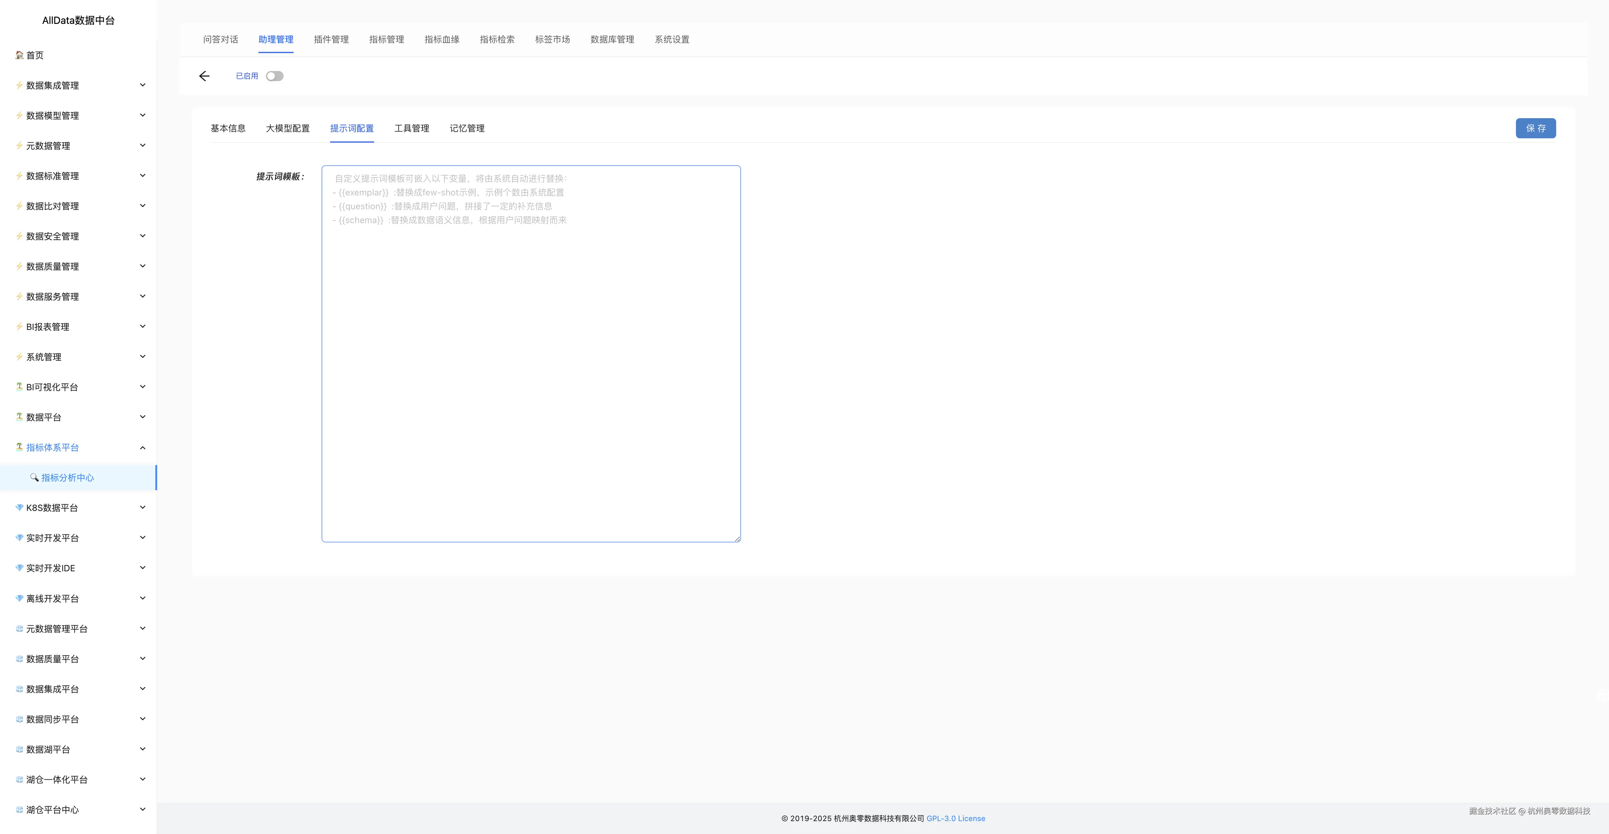Click the back arrow icon
The height and width of the screenshot is (834, 1609).
[x=204, y=76]
